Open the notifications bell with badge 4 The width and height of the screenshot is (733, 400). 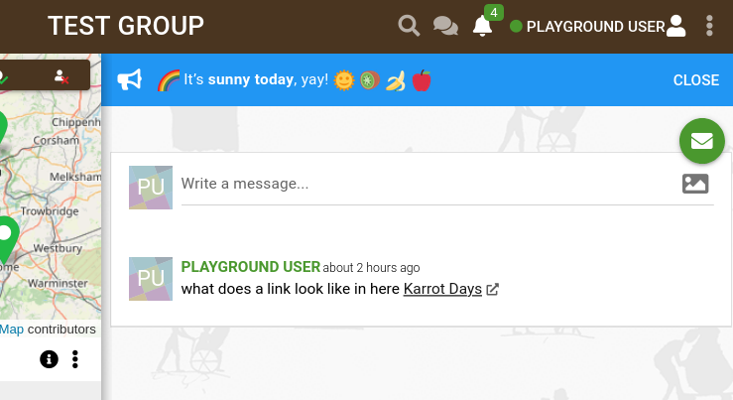(x=482, y=26)
